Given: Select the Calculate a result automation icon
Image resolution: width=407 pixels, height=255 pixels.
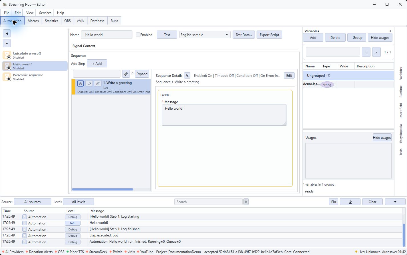Looking at the screenshot, I should pyautogui.click(x=7, y=55).
